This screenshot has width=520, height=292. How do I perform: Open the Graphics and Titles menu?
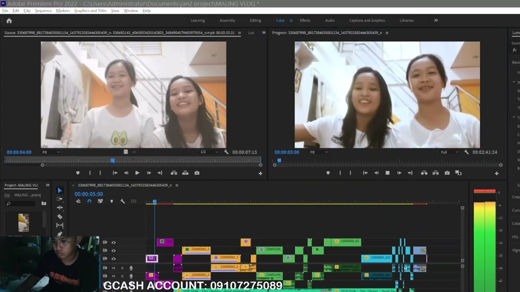[90, 11]
